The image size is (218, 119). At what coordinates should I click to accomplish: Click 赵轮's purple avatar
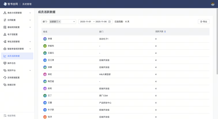(45, 88)
